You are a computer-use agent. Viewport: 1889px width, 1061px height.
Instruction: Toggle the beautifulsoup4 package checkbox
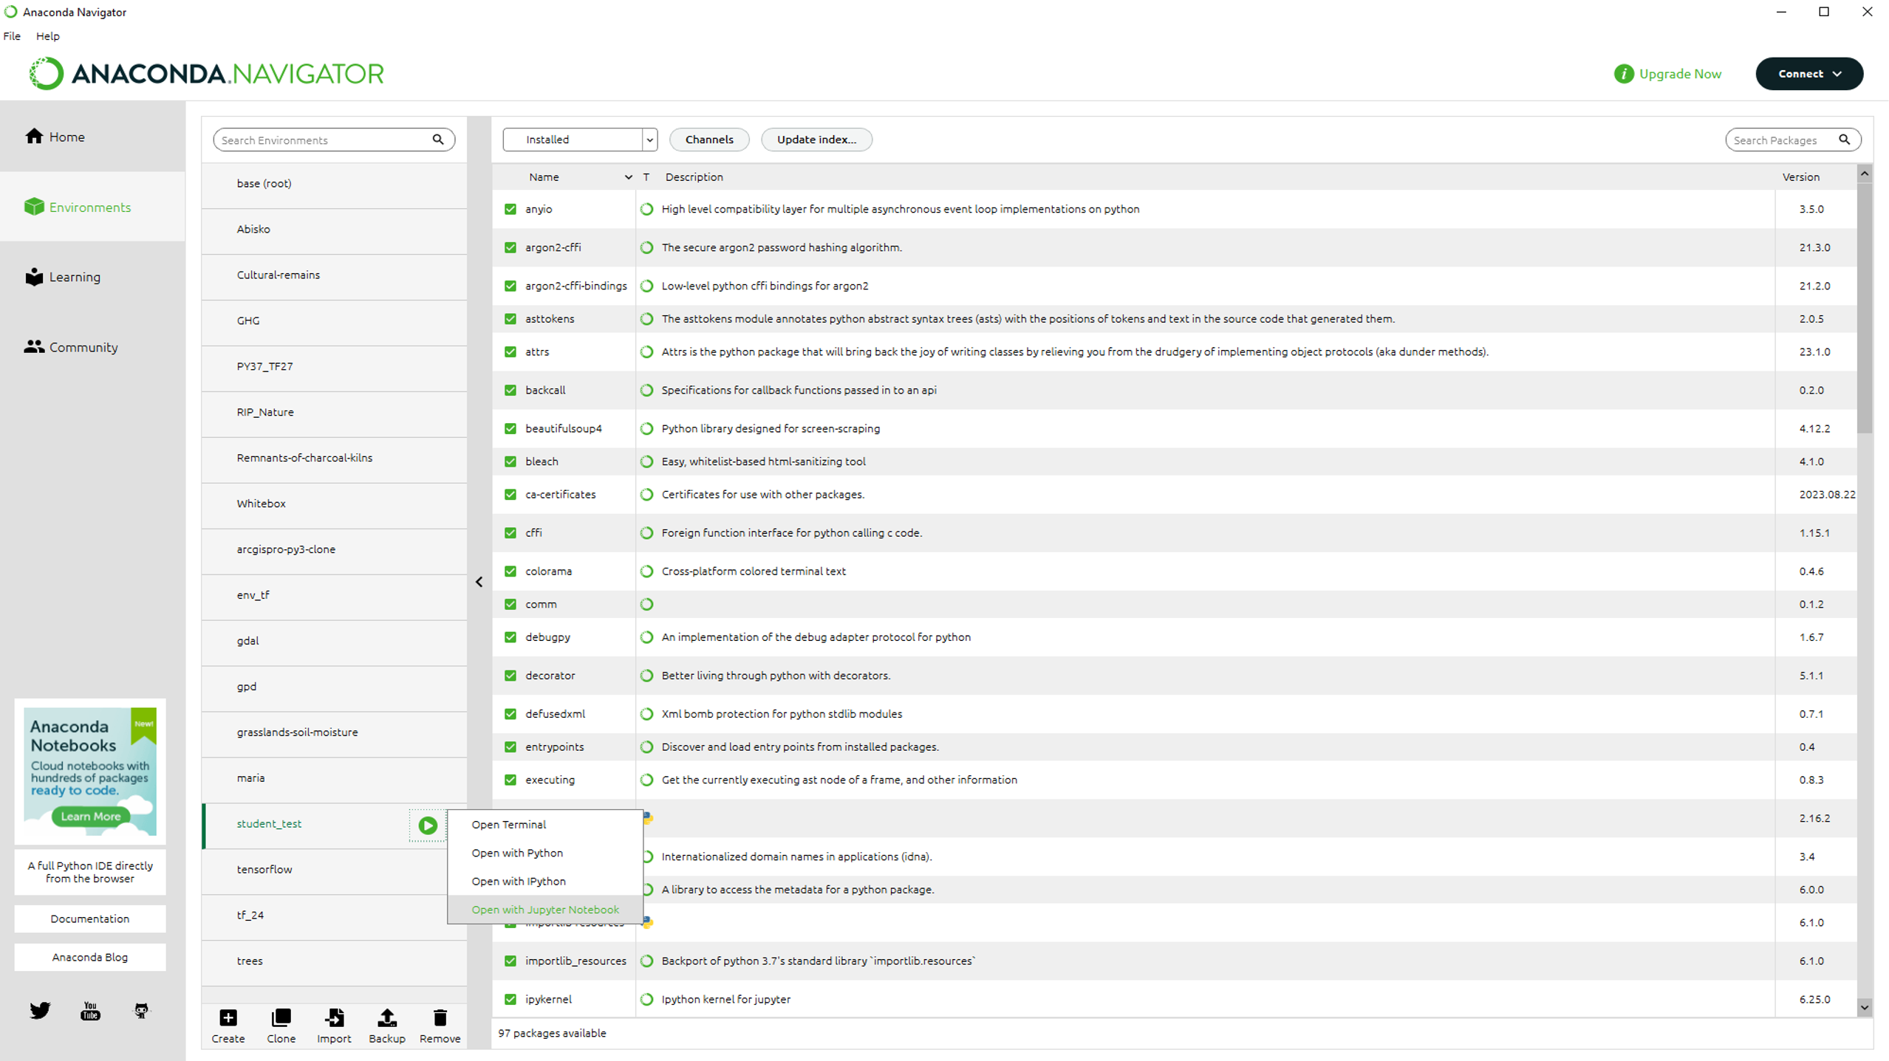coord(510,428)
